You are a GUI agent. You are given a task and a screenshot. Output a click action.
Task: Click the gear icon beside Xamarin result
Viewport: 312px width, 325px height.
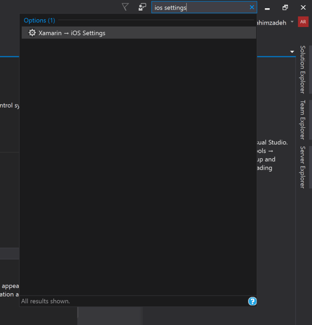coord(32,33)
